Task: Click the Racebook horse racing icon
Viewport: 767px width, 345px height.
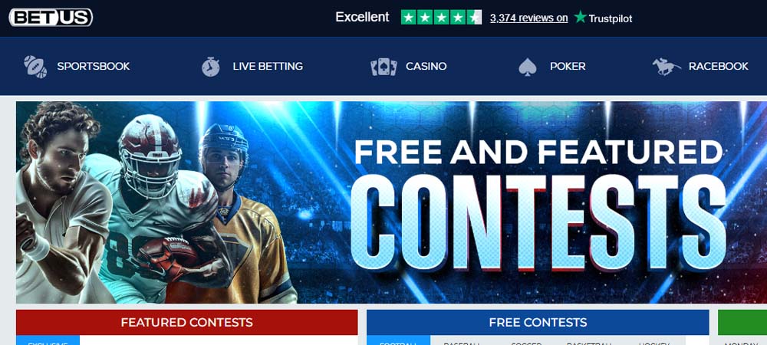Action: click(667, 67)
